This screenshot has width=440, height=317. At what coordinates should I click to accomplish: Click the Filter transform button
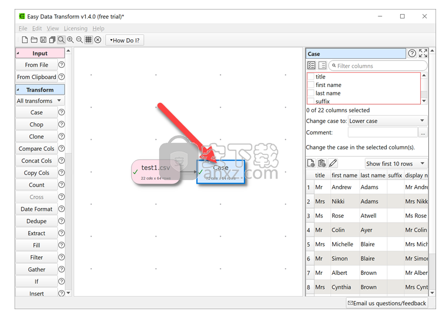(x=37, y=258)
